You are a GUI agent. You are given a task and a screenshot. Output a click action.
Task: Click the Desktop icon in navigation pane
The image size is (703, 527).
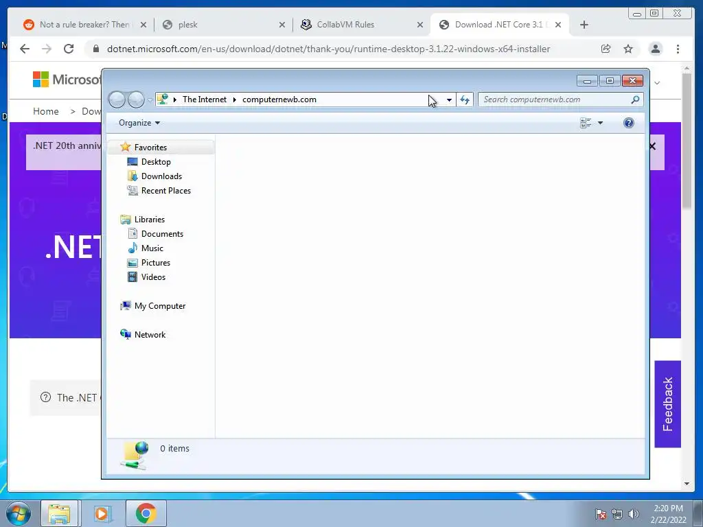point(132,162)
